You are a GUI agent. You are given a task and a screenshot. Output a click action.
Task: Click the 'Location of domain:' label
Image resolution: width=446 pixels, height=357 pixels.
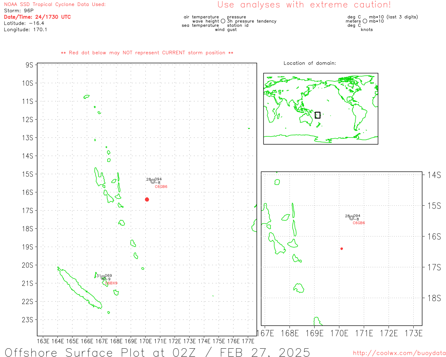point(310,63)
